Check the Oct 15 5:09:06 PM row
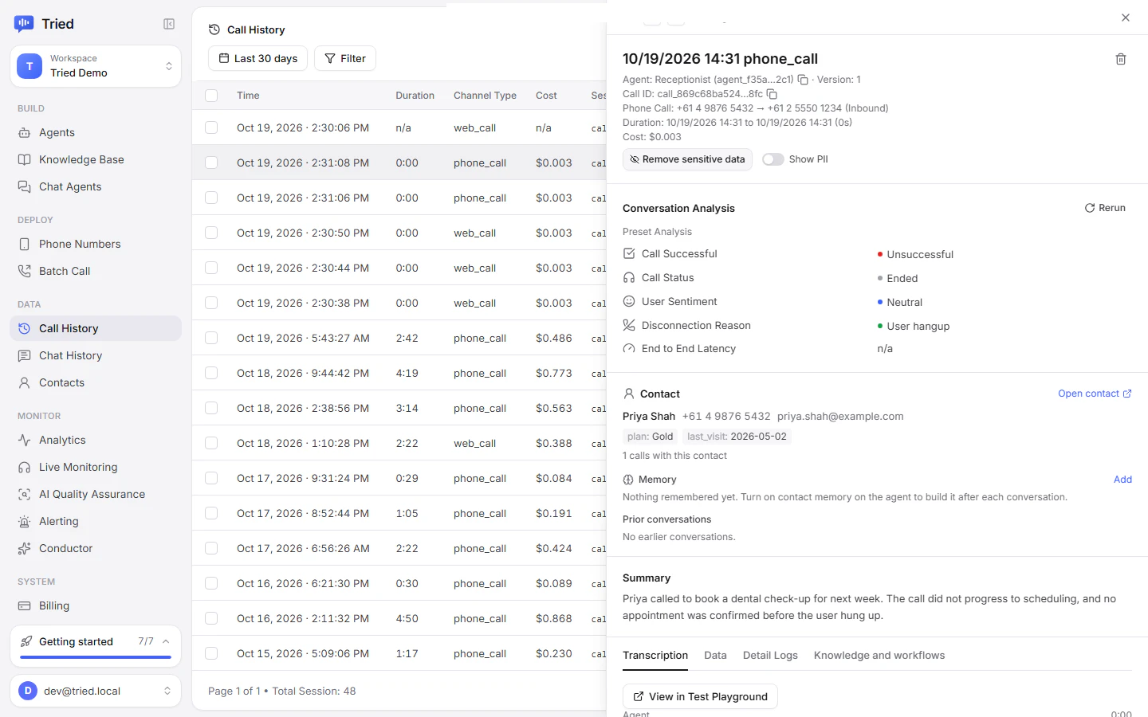 coord(211,653)
